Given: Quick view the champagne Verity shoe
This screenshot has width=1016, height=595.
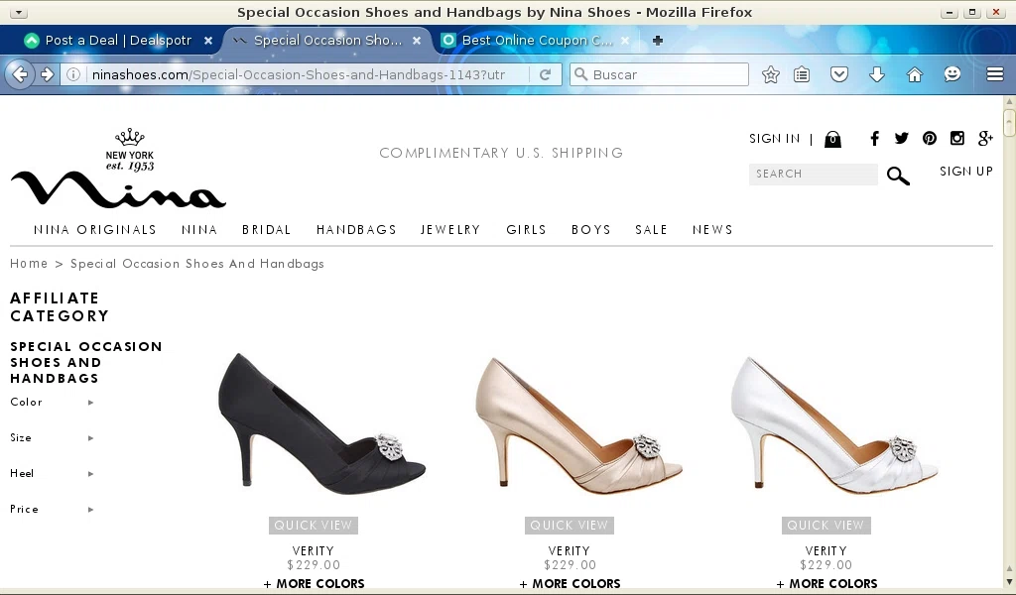Looking at the screenshot, I should 570,525.
